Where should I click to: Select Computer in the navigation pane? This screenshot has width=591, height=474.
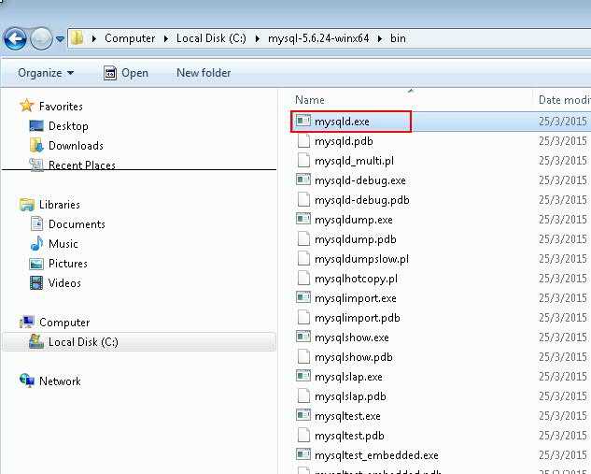click(x=64, y=323)
